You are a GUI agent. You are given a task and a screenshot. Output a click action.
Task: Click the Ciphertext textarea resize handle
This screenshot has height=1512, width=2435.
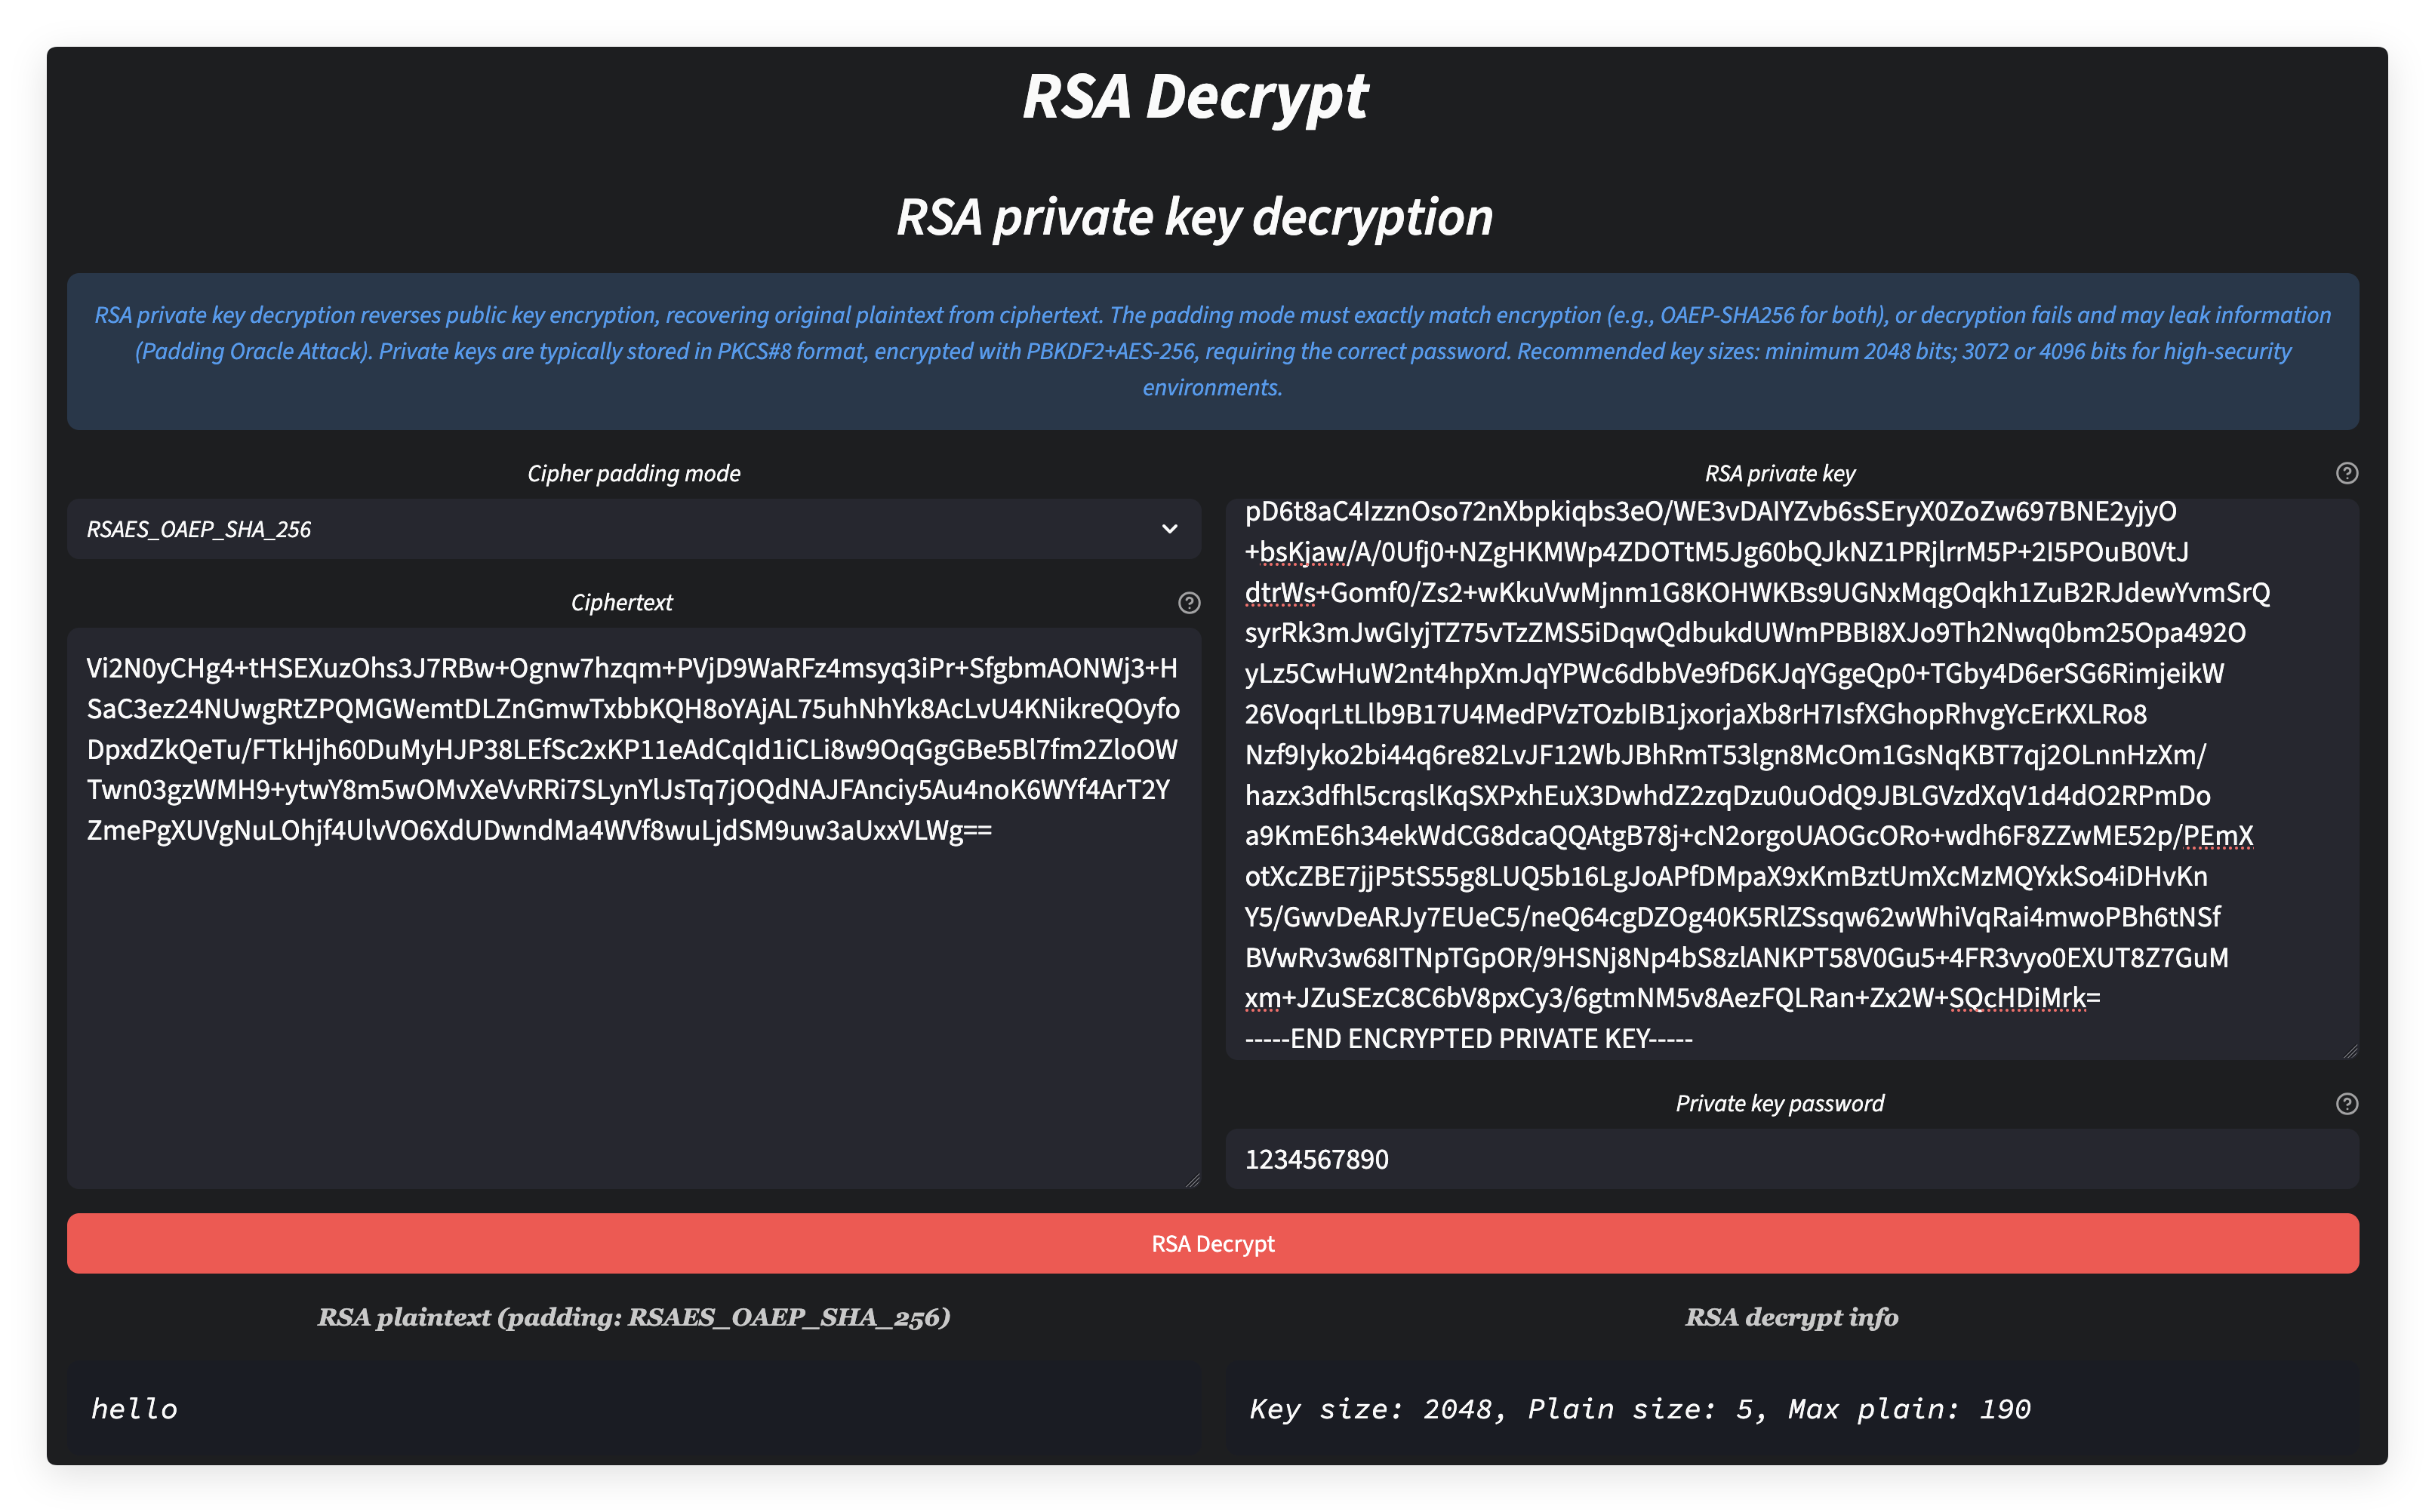tap(1192, 1181)
